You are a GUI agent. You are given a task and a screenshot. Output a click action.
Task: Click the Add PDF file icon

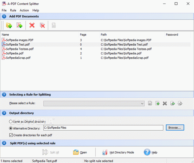tap(19, 25)
